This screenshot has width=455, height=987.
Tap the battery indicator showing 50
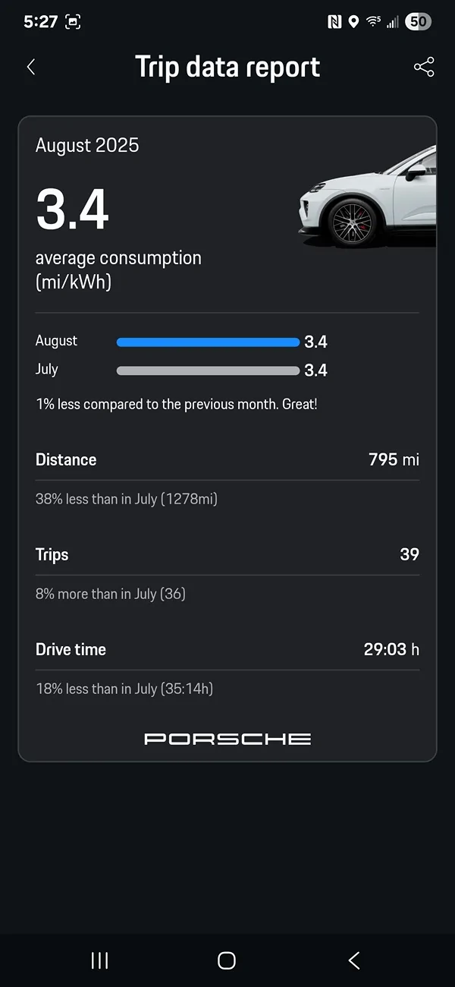tap(417, 21)
